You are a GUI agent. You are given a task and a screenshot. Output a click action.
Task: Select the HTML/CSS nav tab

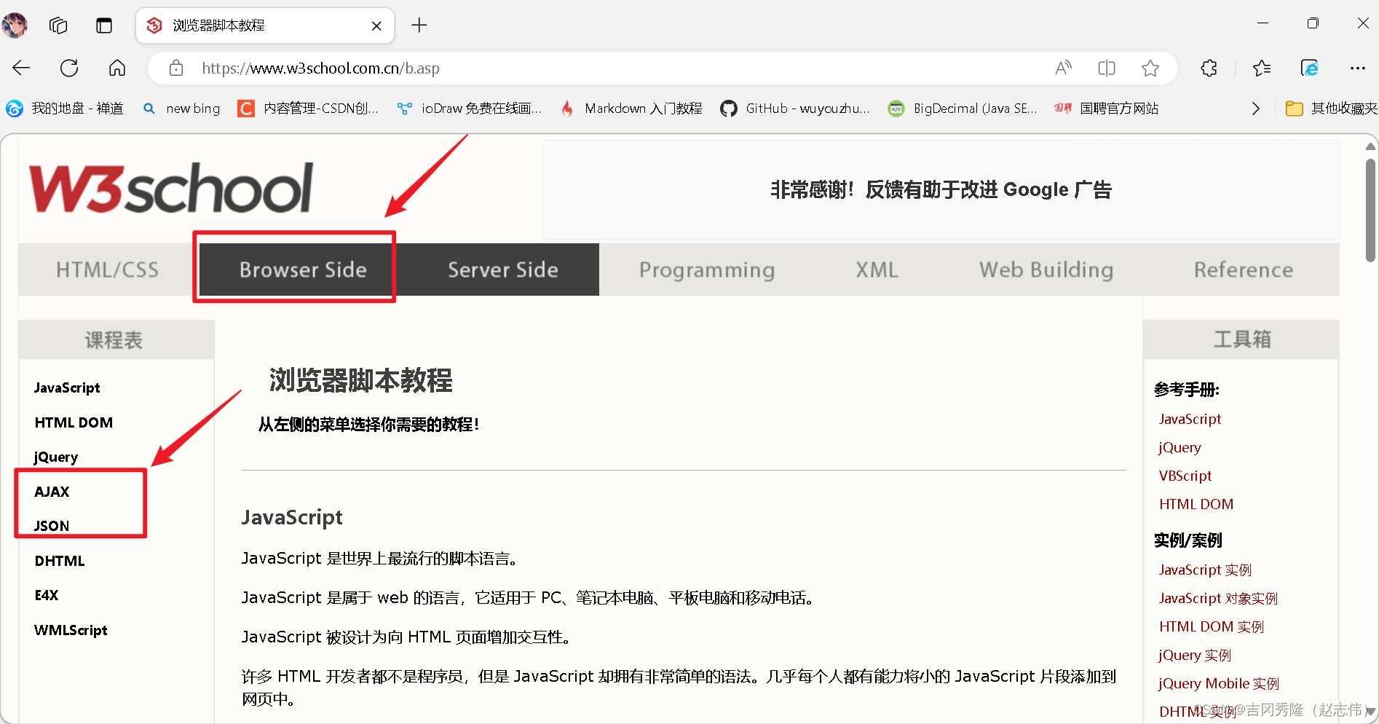107,269
